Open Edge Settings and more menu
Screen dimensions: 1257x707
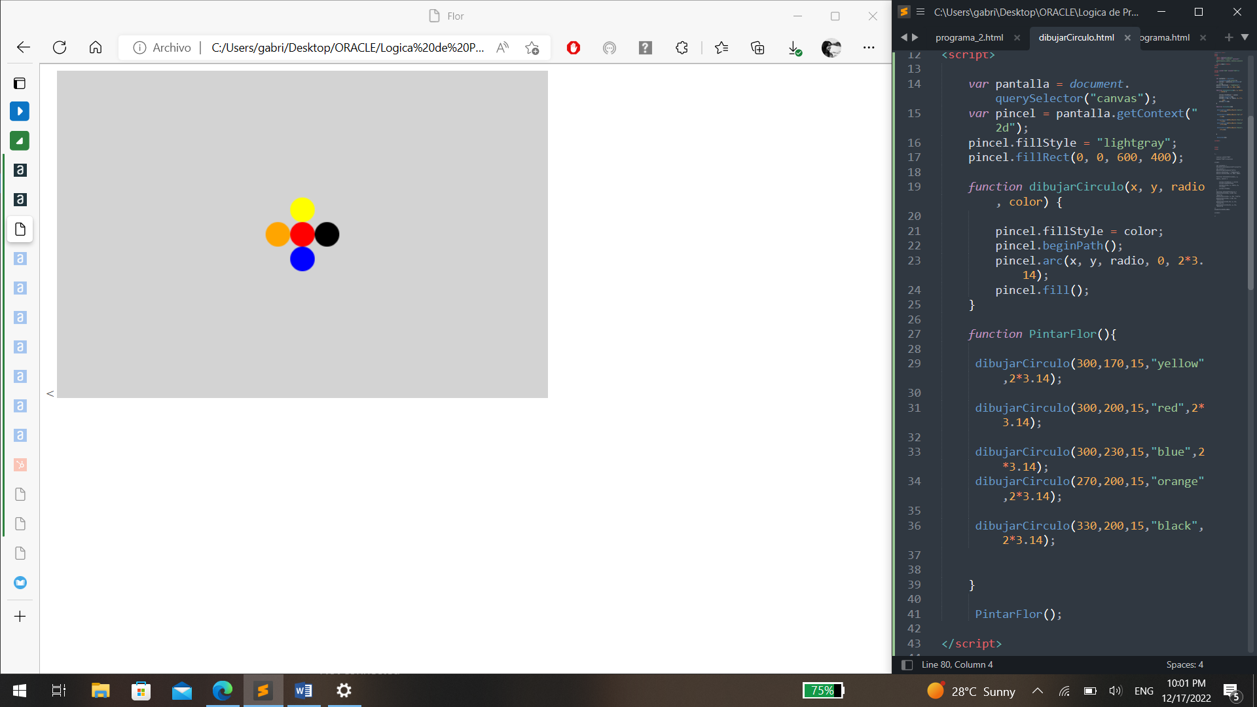869,48
